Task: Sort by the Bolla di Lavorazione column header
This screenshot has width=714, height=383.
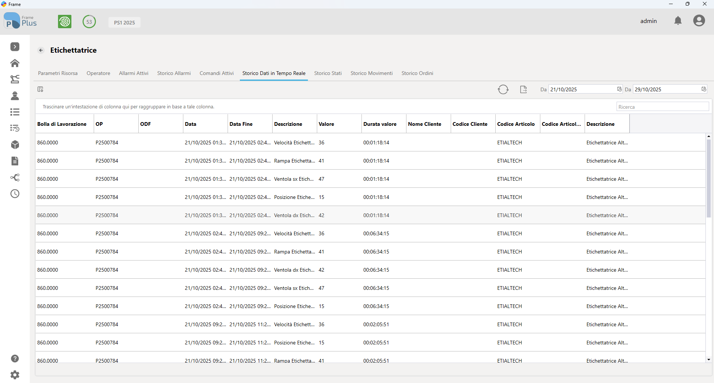Action: point(64,124)
